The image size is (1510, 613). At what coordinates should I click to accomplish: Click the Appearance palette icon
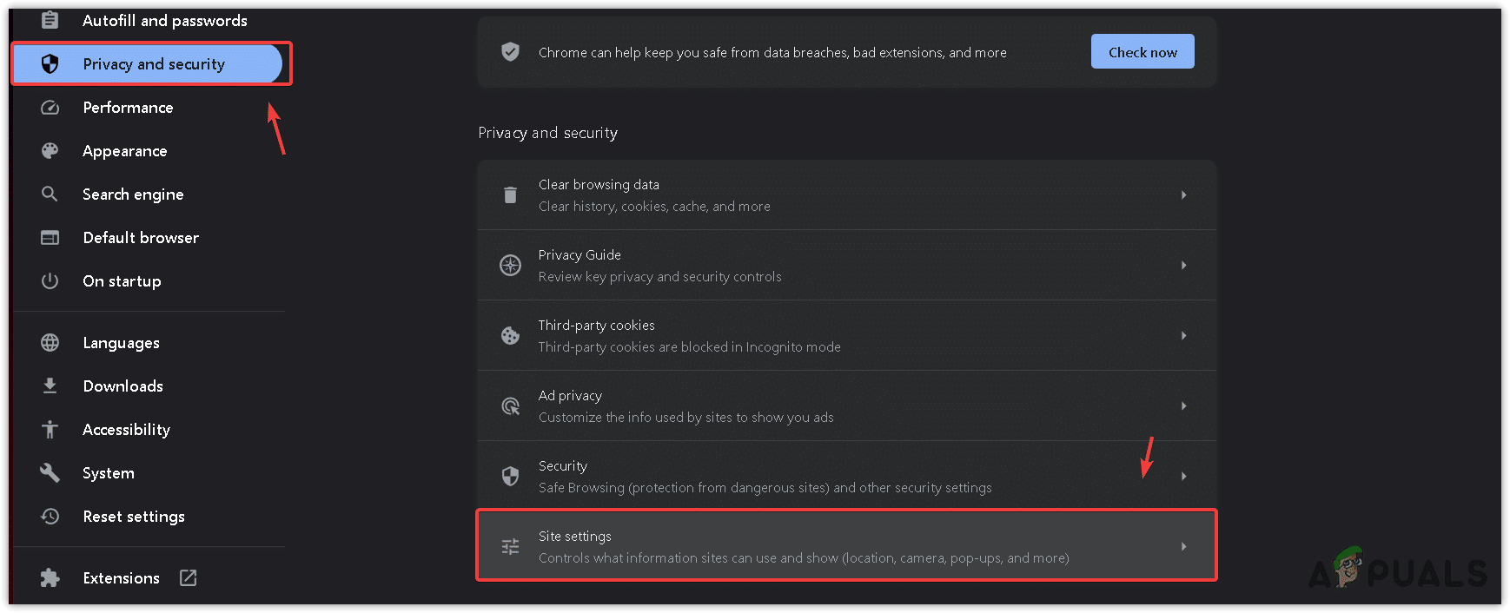(50, 151)
